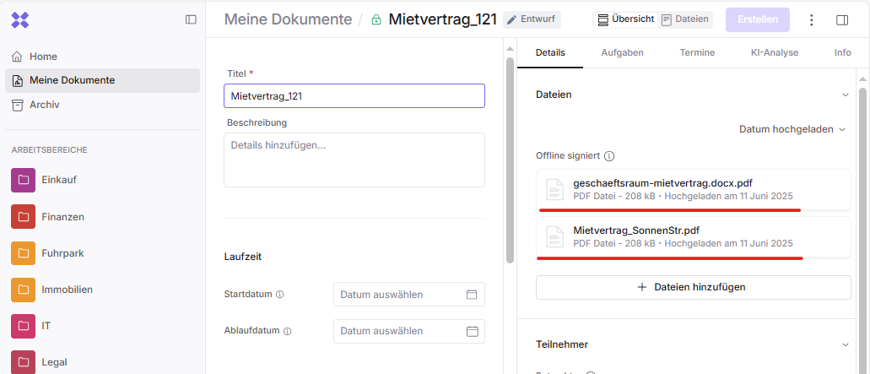Open calendar icon in Ablaufdatum field
This screenshot has height=374, width=870.
click(472, 331)
